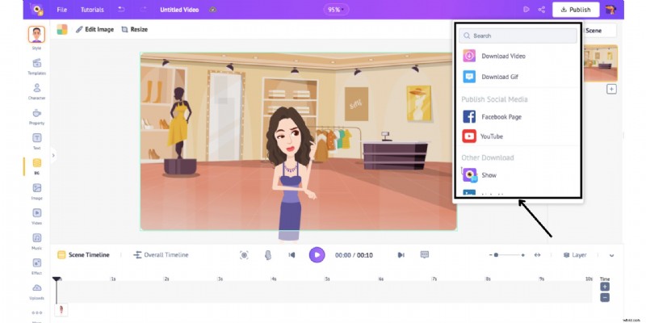This screenshot has height=323, width=646.
Task: Preview the video with top play icon
Action: pyautogui.click(x=526, y=10)
